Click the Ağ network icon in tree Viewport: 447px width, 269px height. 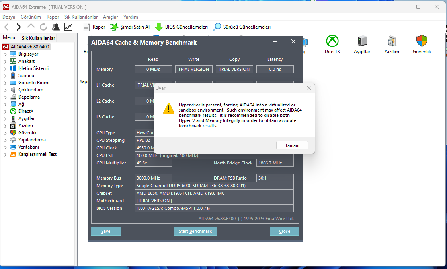(x=13, y=104)
